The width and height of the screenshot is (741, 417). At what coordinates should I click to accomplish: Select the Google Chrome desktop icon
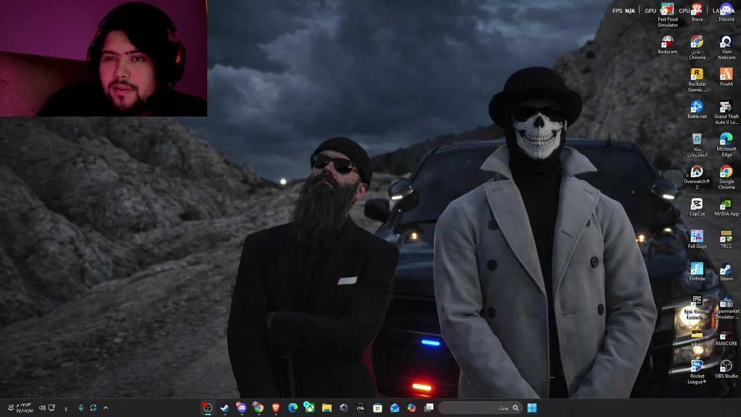click(x=726, y=178)
